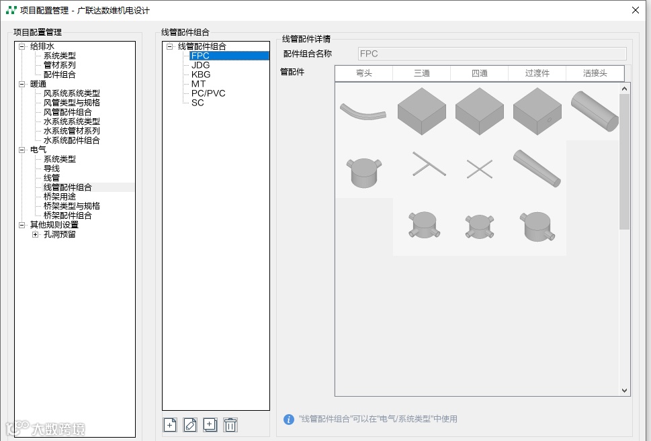Open 导线 item
This screenshot has height=441, width=651.
[52, 168]
